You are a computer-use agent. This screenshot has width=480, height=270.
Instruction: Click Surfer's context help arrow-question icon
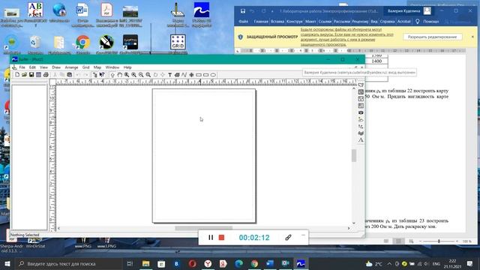[102, 75]
